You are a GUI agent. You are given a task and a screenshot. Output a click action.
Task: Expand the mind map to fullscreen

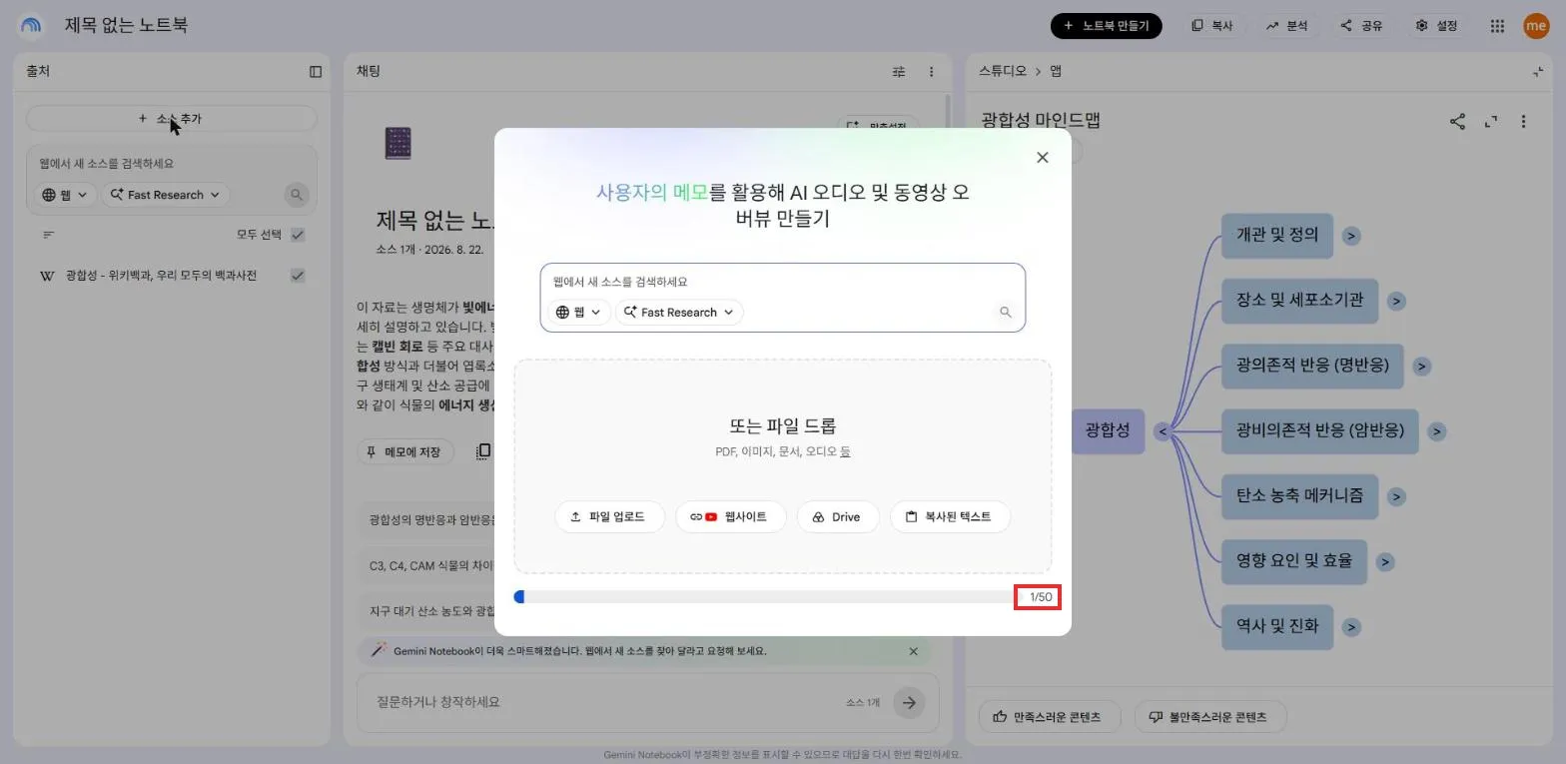[1491, 122]
